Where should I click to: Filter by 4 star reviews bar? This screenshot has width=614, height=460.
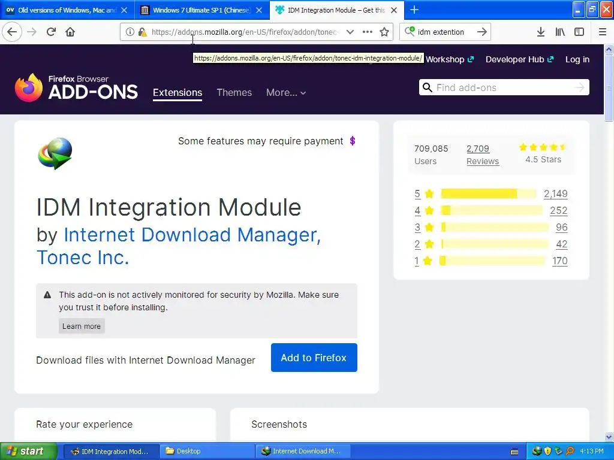(x=492, y=210)
